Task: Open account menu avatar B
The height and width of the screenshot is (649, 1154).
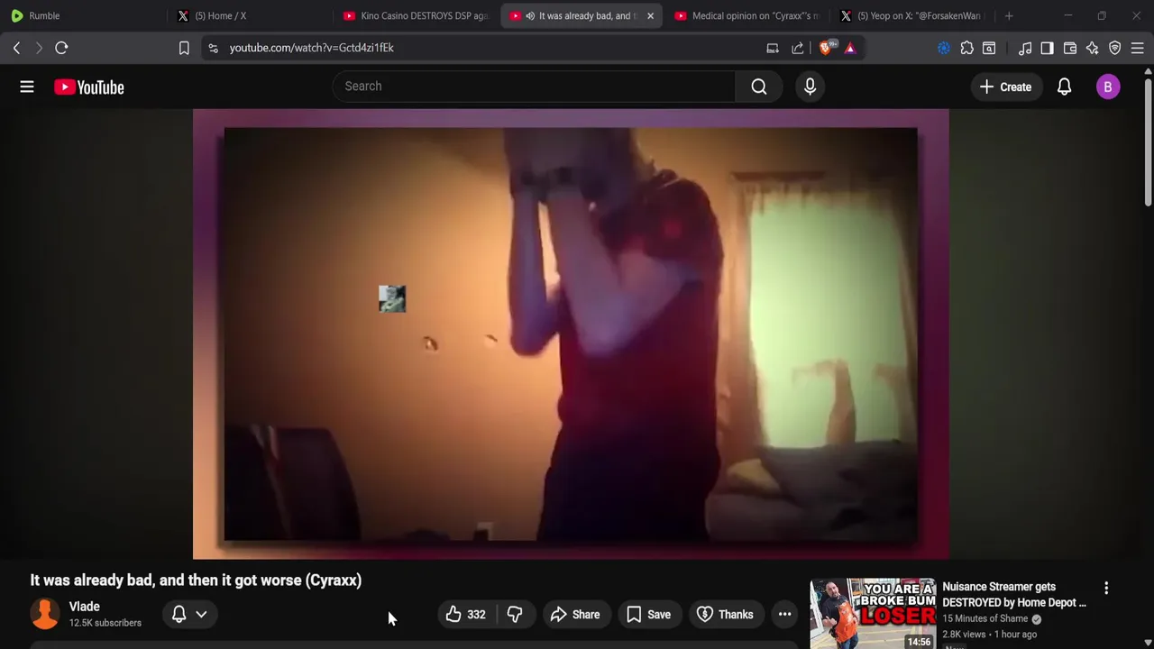Action: (x=1108, y=87)
